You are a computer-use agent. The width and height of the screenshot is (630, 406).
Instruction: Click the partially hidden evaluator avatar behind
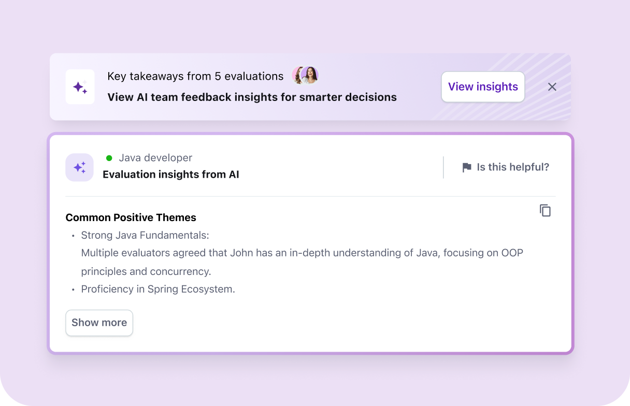click(x=297, y=76)
